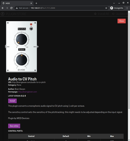Screen dimensions: 130x141
Task: Click the Default column header
Action: point(66,136)
